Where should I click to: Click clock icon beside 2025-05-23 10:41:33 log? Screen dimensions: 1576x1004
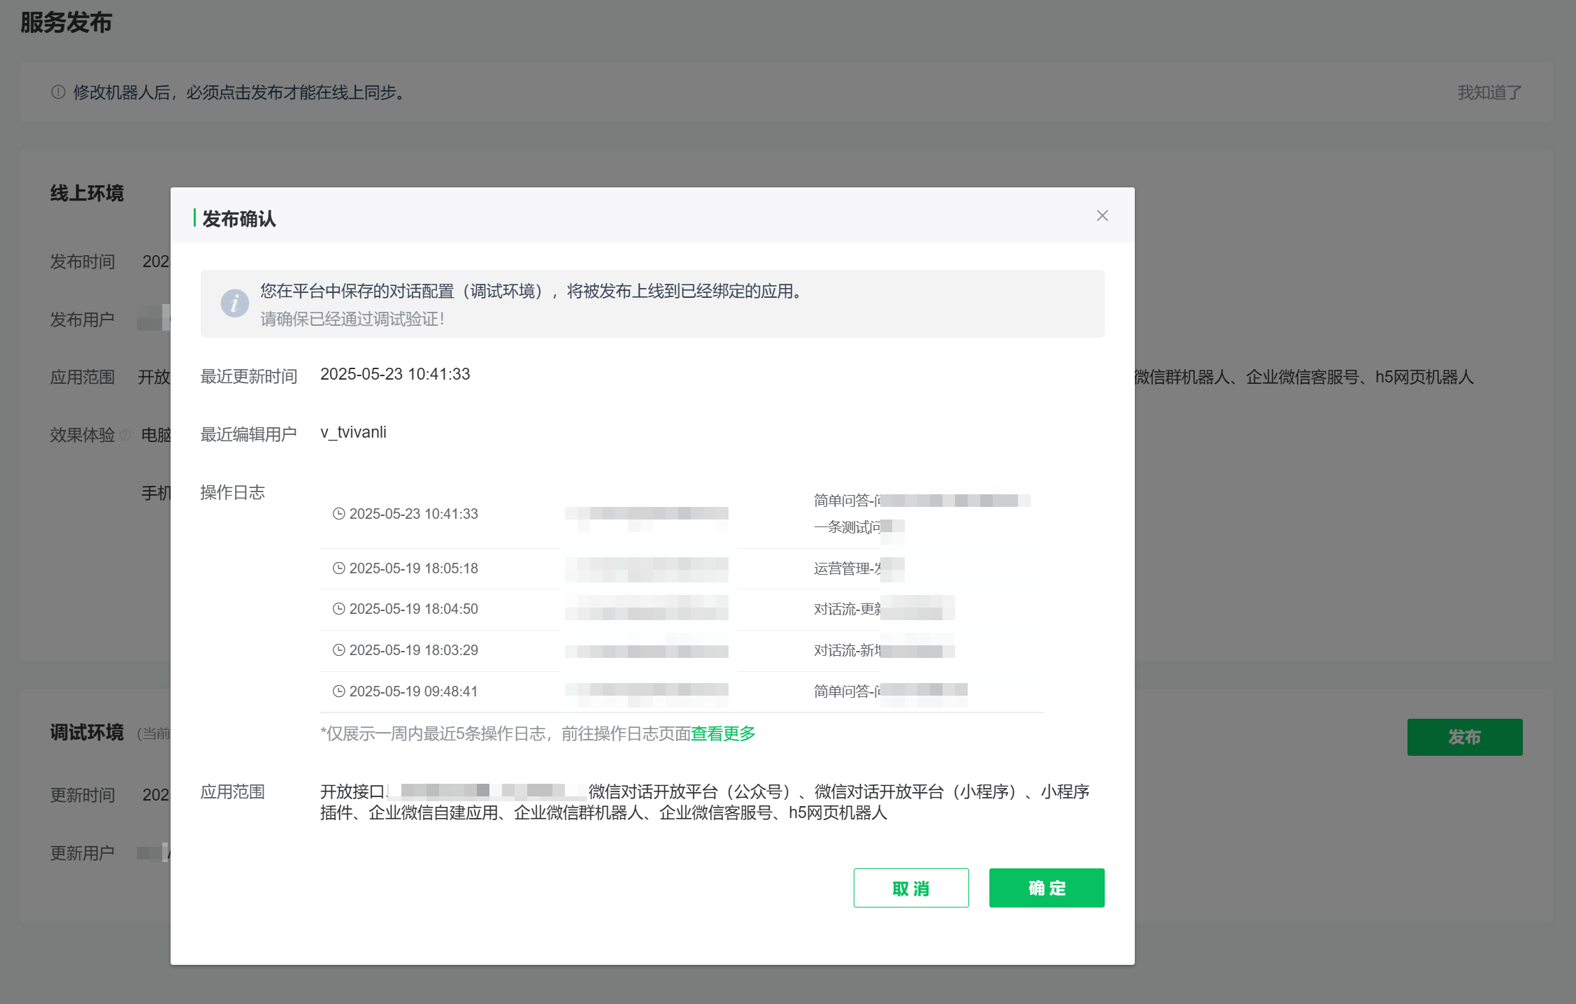(338, 514)
